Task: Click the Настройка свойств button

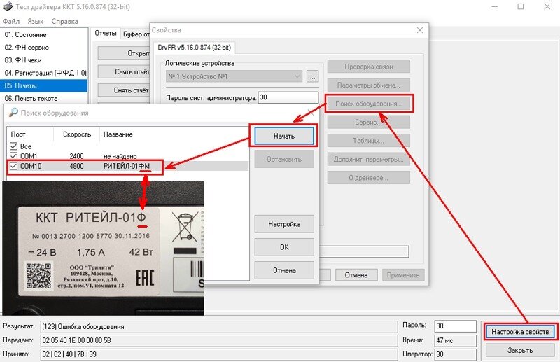Action: (520, 332)
